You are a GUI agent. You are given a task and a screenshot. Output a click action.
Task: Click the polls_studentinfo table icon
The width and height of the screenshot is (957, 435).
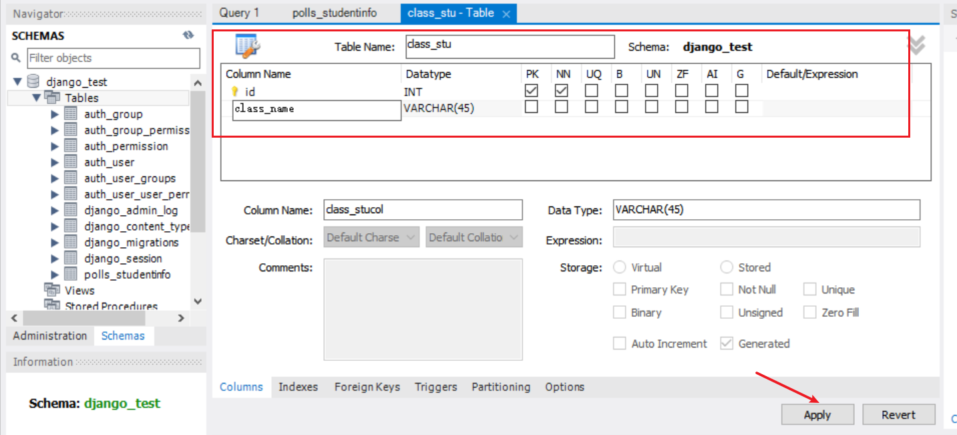71,274
